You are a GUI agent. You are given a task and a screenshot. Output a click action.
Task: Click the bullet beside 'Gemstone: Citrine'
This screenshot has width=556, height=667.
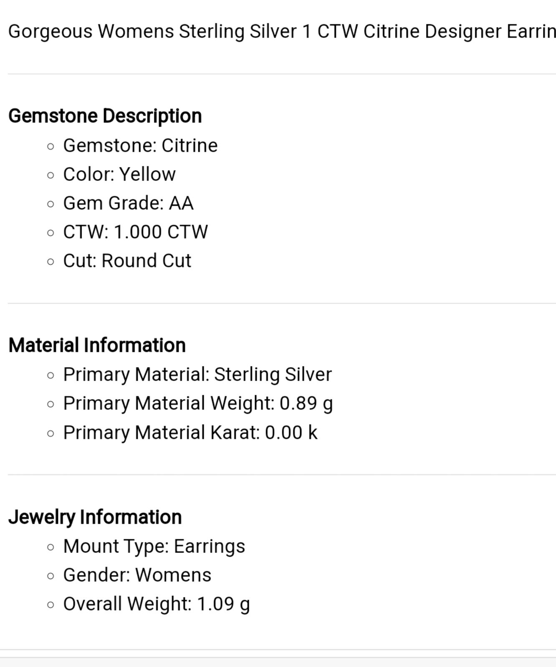51,147
